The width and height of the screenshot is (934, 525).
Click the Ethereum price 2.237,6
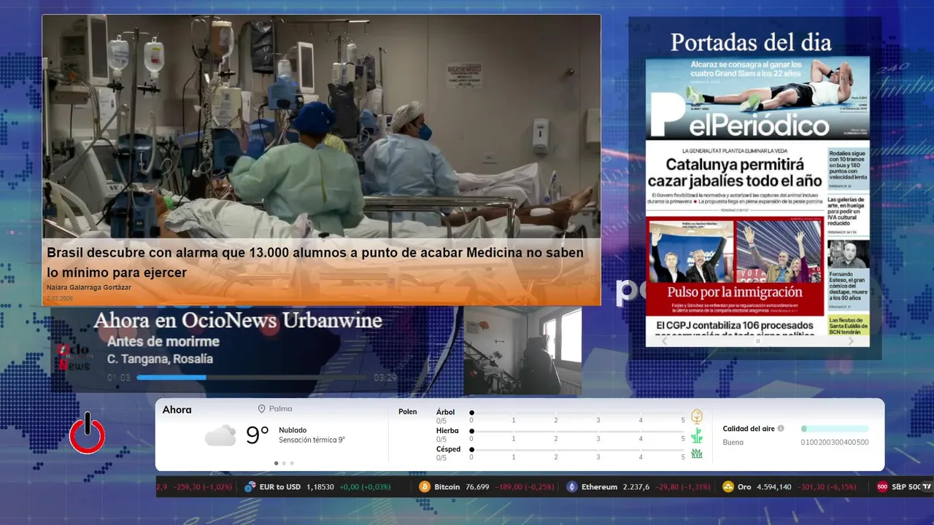point(636,486)
